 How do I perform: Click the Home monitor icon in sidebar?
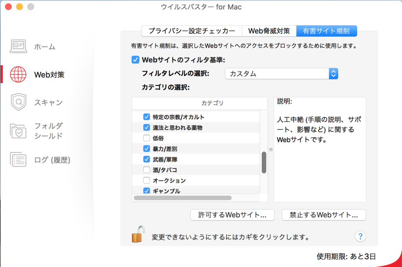coord(18,46)
